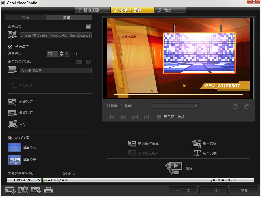
Task: Open the 進階設定 advanced settings icon
Action: (x=12, y=113)
